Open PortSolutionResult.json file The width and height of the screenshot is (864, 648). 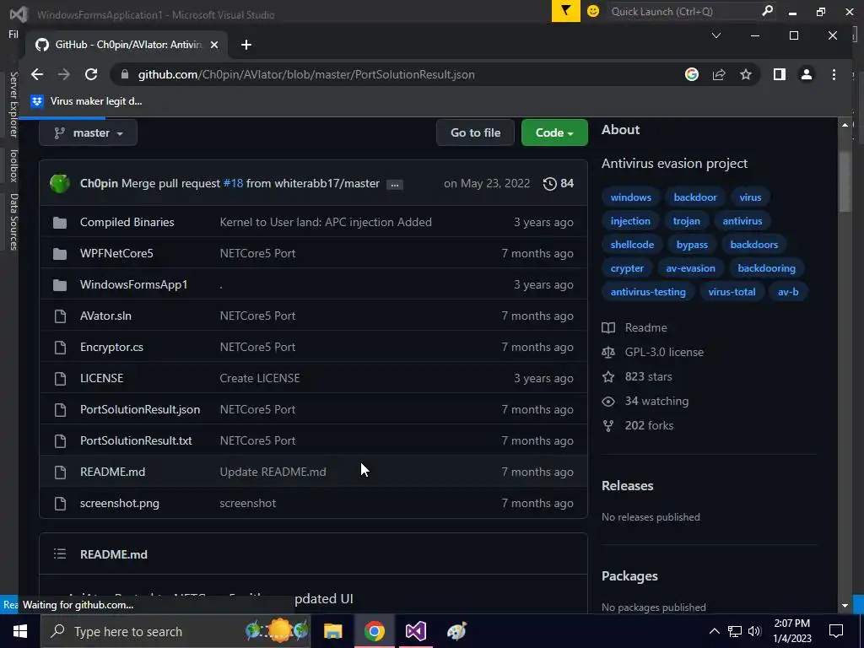click(x=140, y=409)
